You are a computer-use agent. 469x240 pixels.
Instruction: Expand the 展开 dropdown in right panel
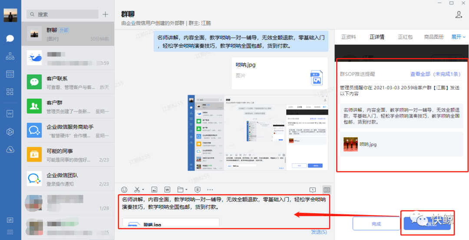click(458, 37)
